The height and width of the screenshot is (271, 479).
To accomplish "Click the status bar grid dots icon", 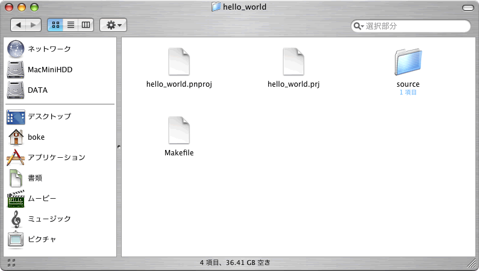I will pos(11,263).
